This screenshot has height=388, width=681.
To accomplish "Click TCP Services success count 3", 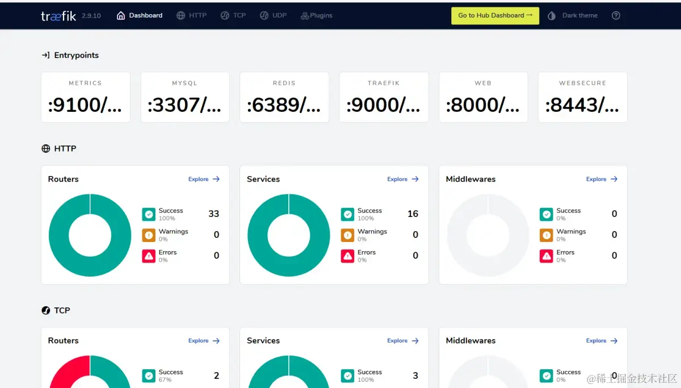I will point(415,376).
